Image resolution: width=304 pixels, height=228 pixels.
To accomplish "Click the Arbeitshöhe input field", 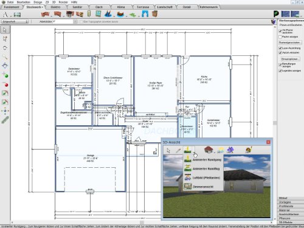I will click(63, 21).
